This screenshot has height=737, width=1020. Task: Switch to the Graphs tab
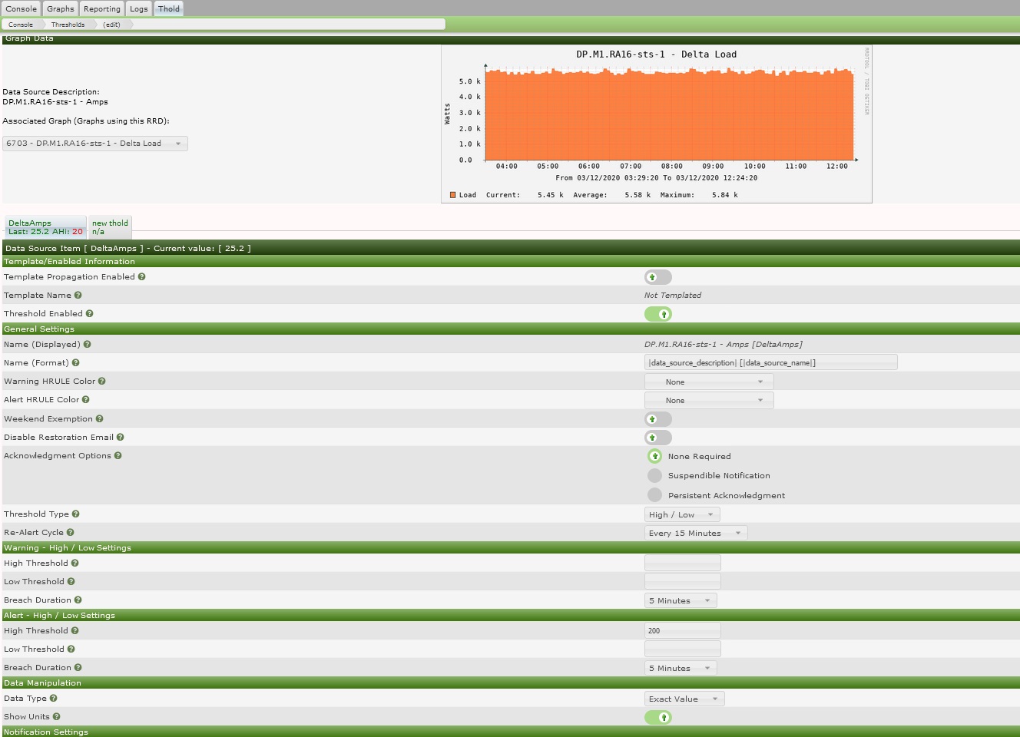60,8
